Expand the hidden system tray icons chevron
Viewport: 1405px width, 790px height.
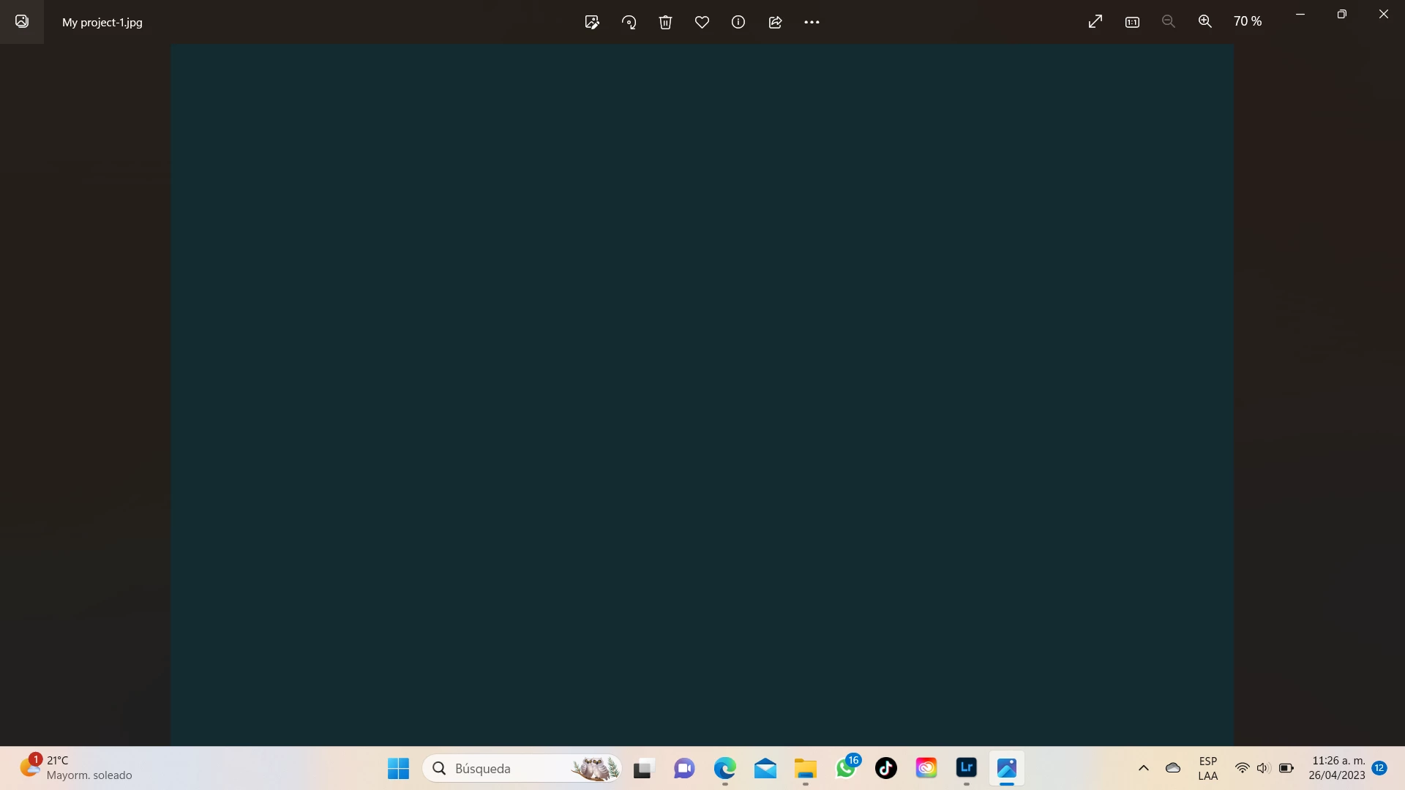point(1144,768)
